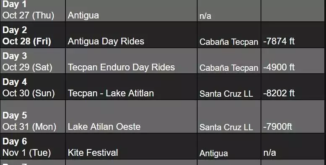Select the n/a lodging cell for Day 1
Viewport: 326px width, 165px height.
229,10
